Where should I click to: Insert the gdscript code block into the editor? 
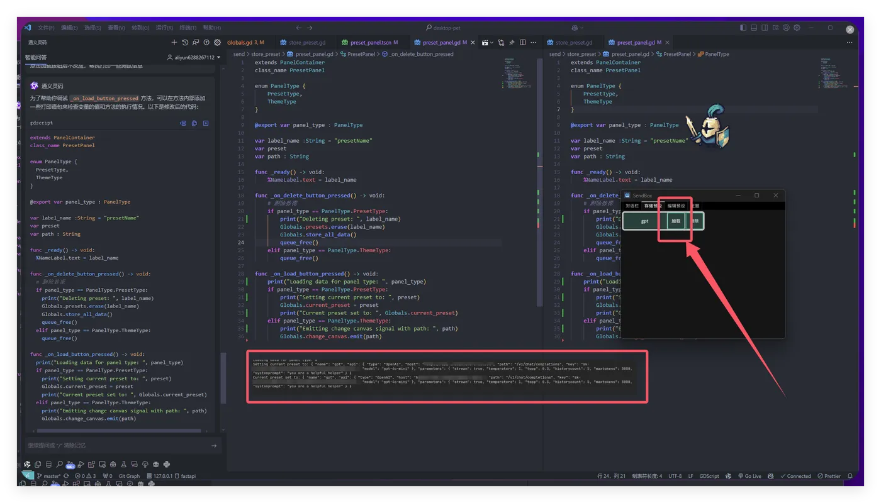(183, 123)
